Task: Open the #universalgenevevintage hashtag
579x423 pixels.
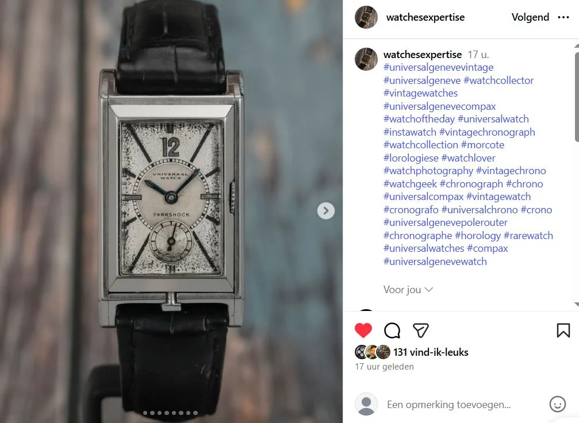Action: click(x=438, y=67)
